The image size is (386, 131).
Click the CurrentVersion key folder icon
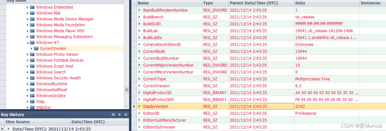pyautogui.click(x=36, y=48)
